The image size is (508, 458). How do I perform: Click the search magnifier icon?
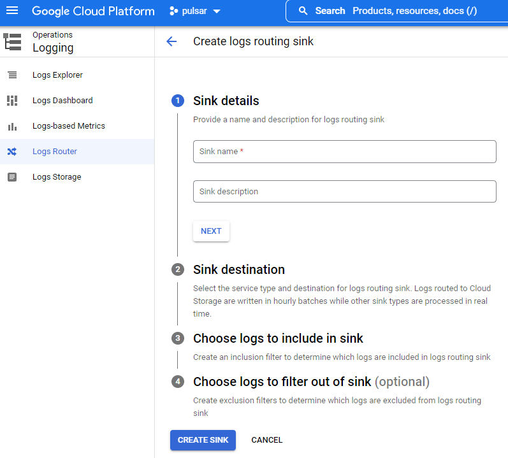303,11
